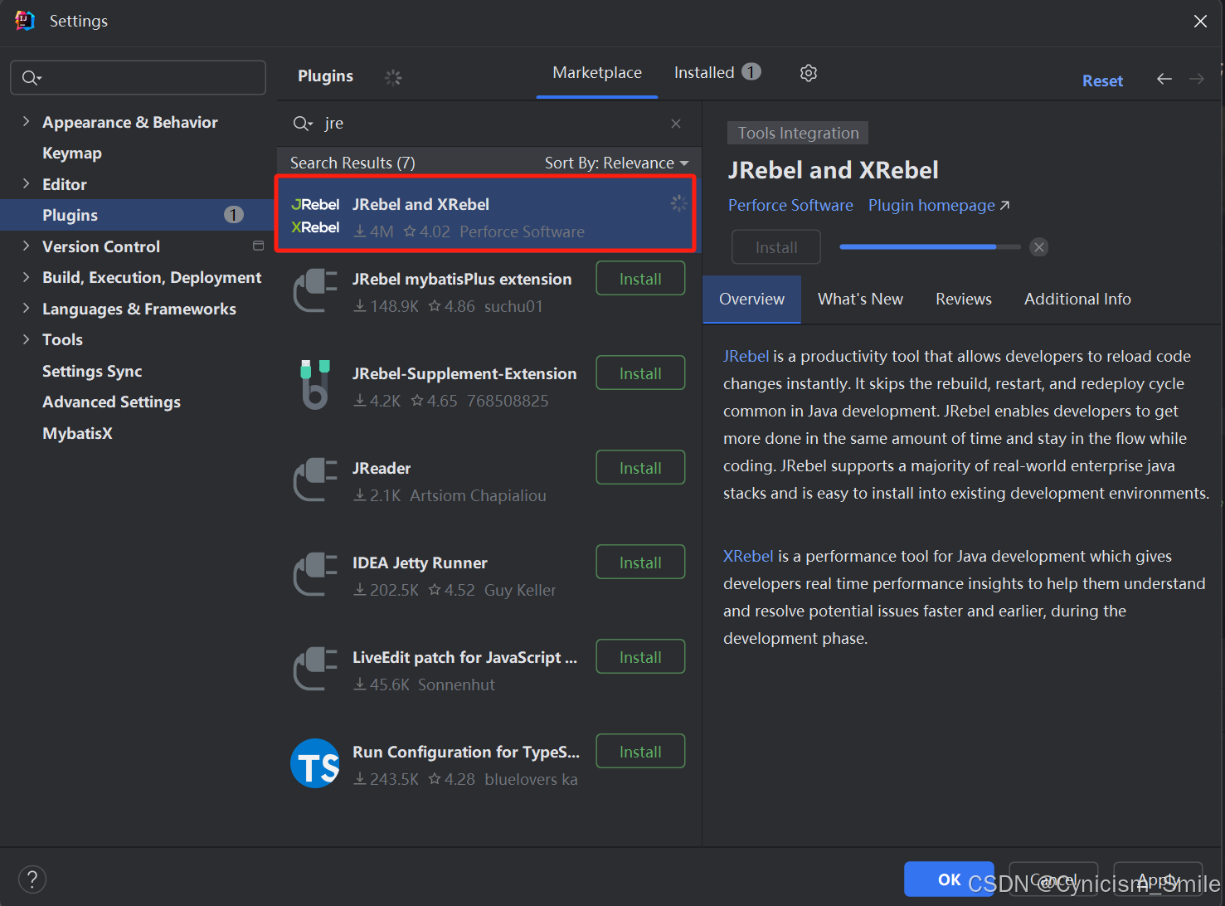The height and width of the screenshot is (906, 1225).
Task: Click the JRebel download progress bar
Action: [x=930, y=247]
